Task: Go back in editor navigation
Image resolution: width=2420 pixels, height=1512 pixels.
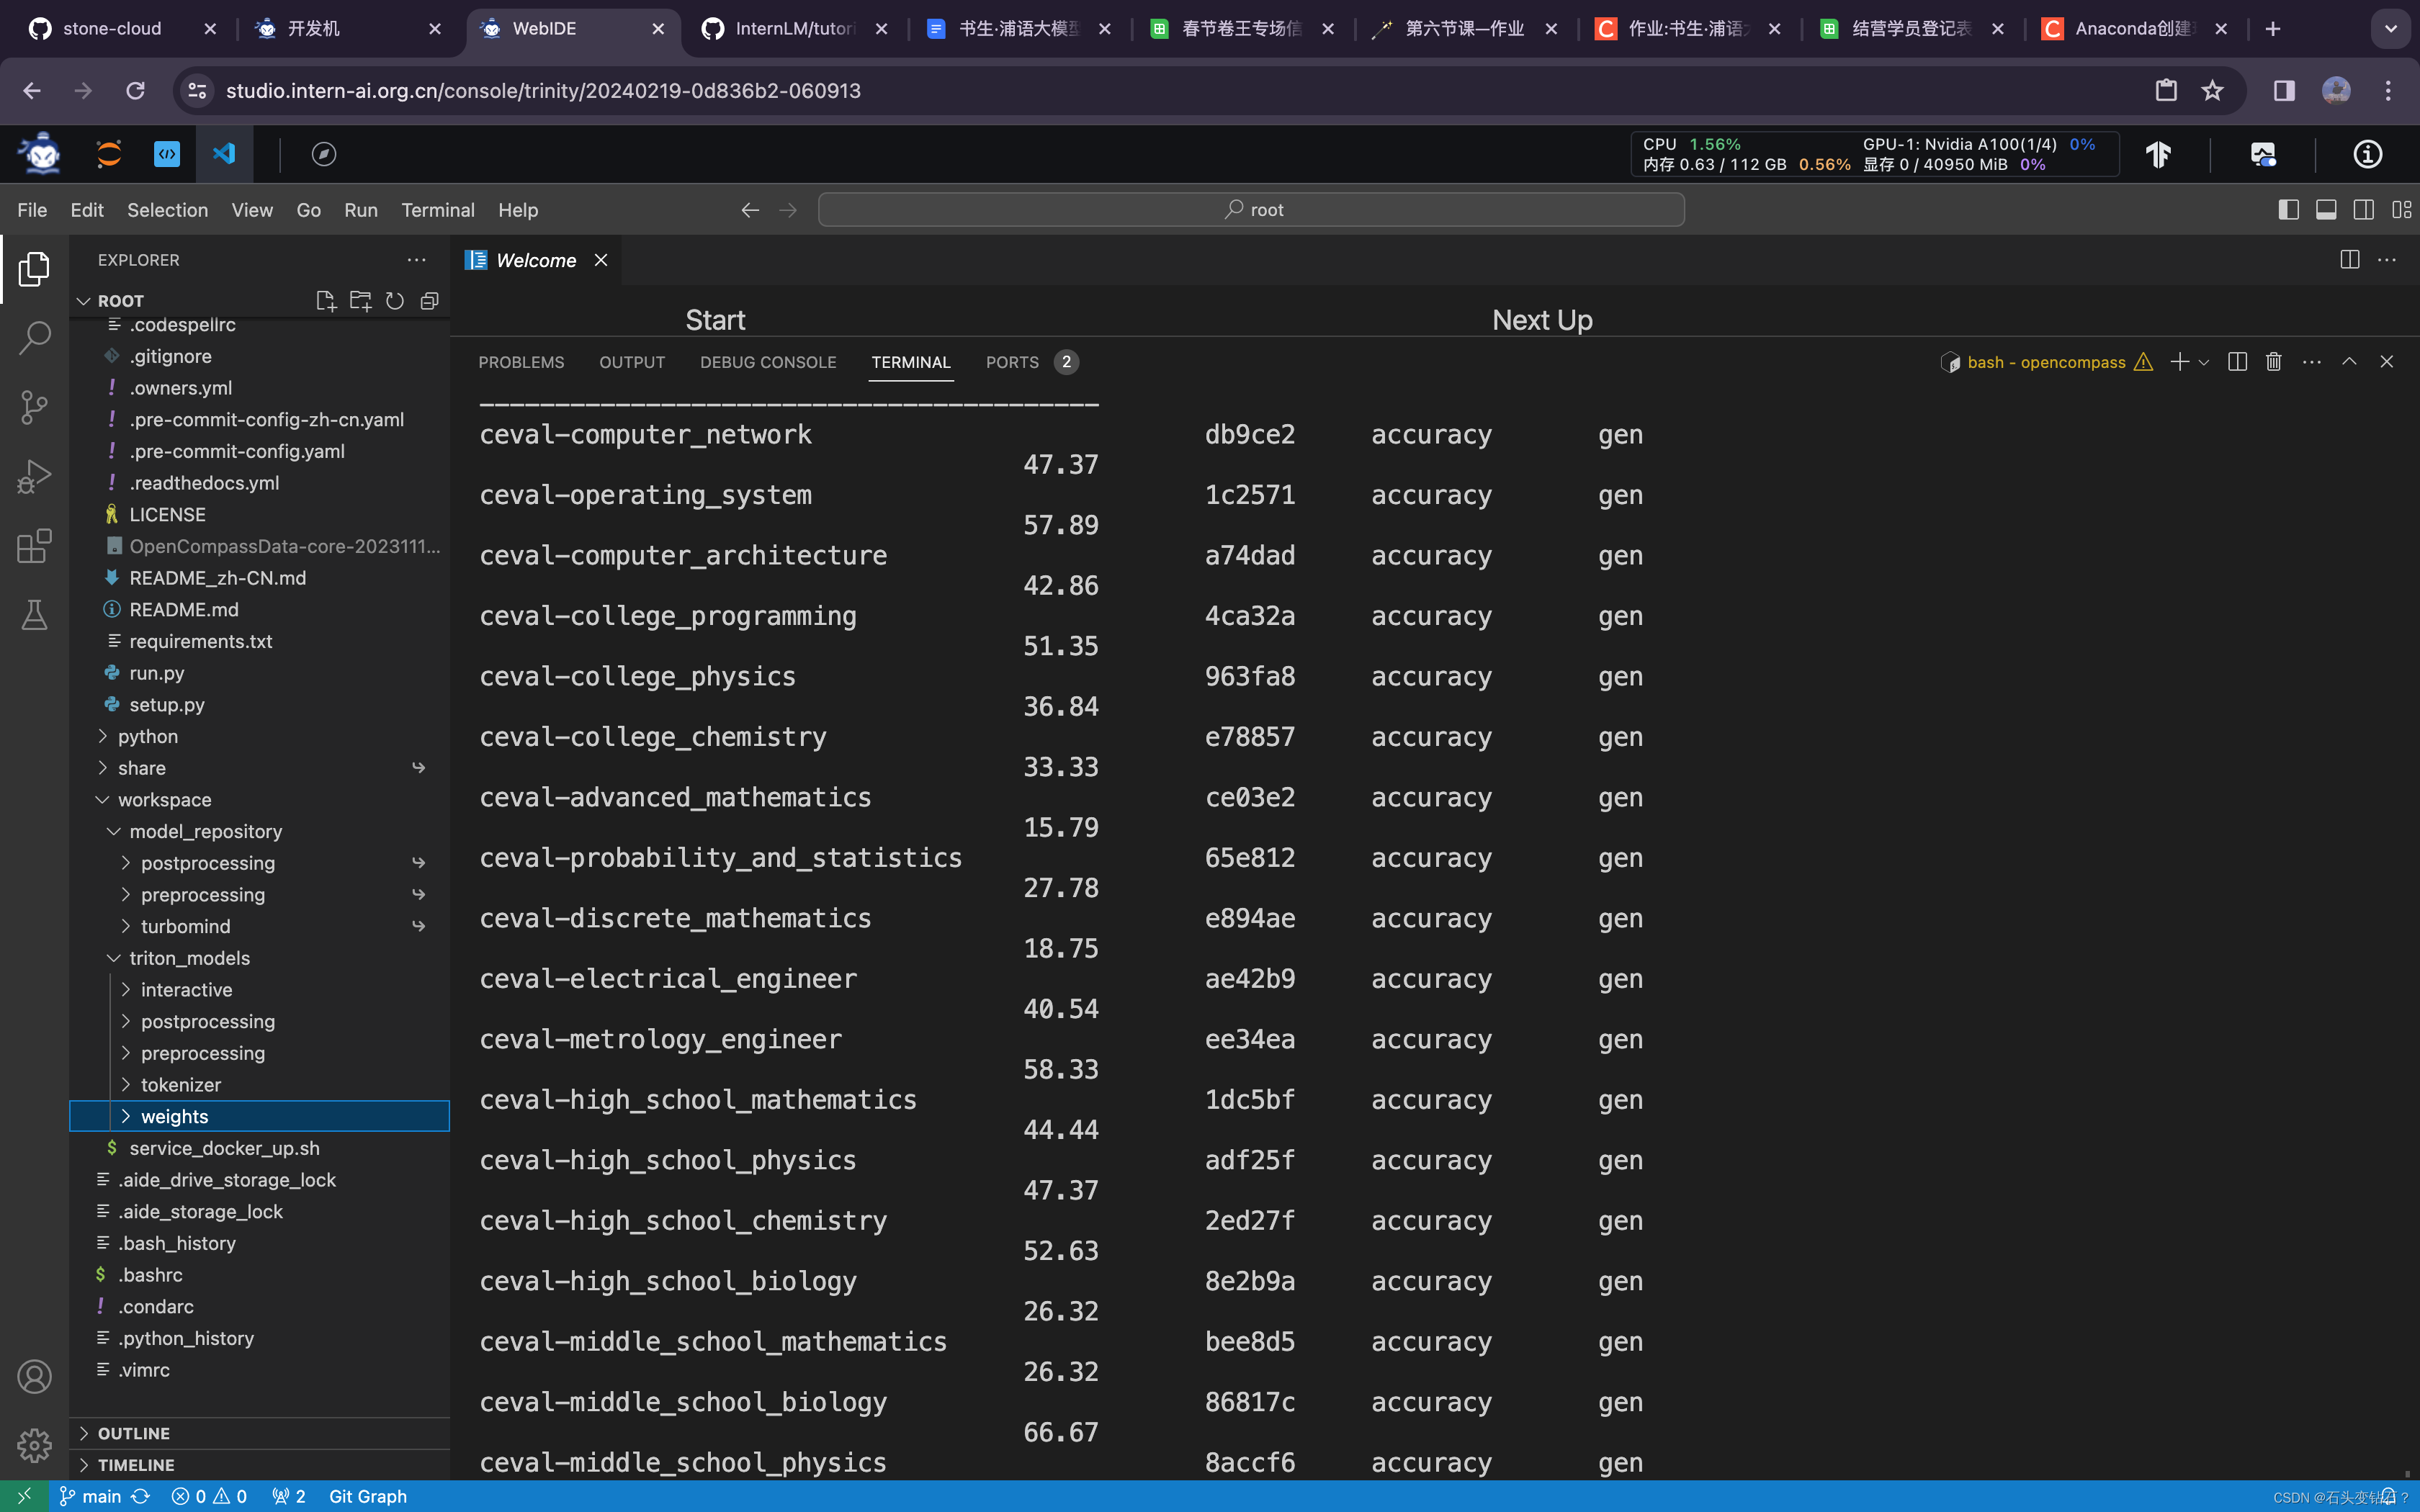Action: (750, 210)
